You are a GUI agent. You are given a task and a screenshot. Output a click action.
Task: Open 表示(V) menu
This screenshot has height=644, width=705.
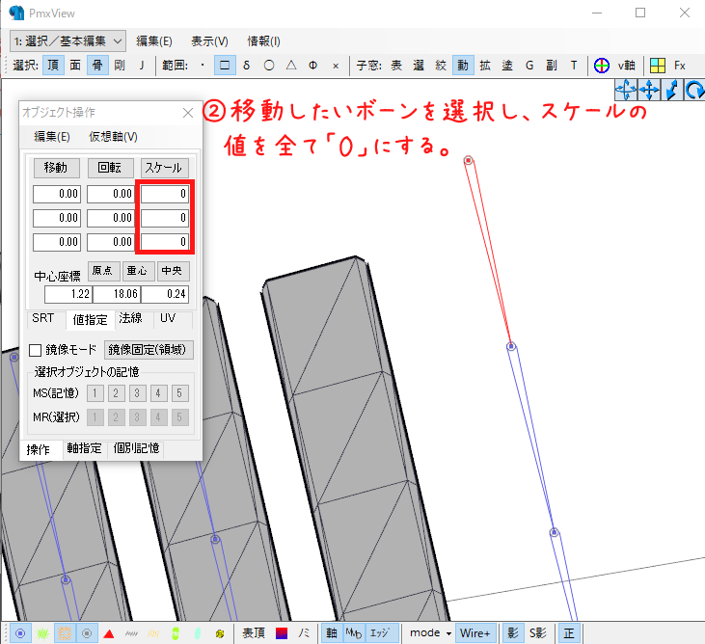click(209, 41)
